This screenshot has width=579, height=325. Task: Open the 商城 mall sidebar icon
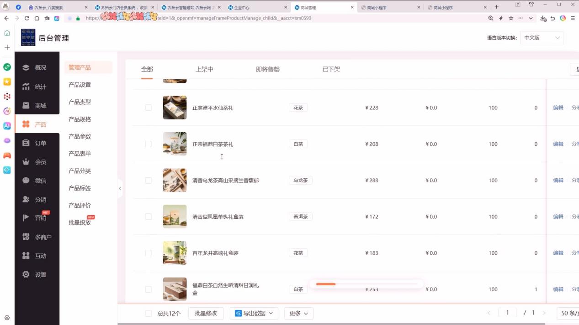pos(26,105)
